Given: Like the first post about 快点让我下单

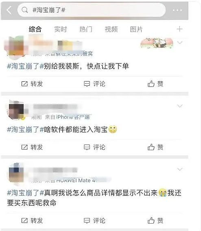Looking at the screenshot, I should pos(155,84).
